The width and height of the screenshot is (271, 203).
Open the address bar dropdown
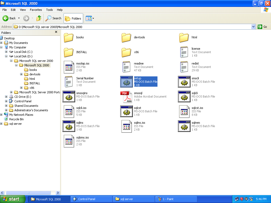[x=253, y=27]
